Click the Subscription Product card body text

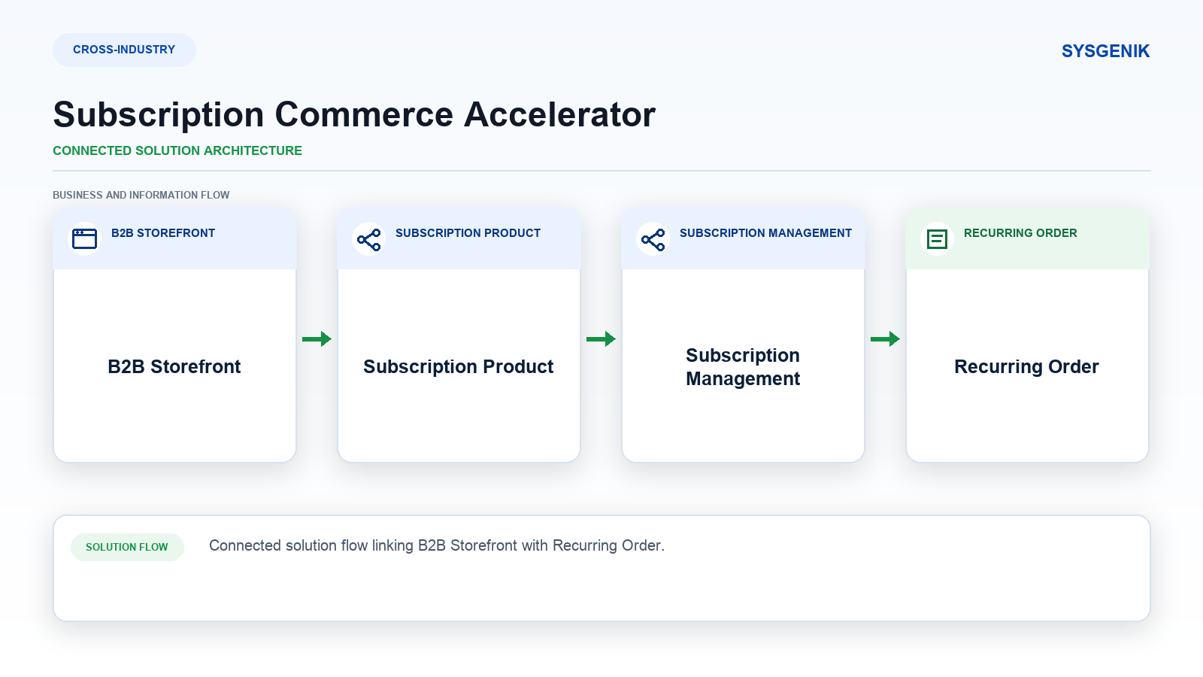(459, 366)
